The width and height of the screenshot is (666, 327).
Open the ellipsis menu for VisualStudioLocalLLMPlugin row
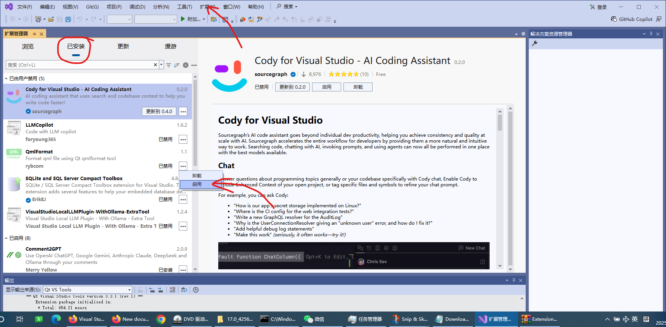[183, 226]
